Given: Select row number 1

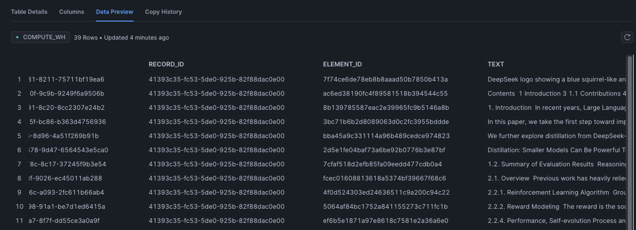Looking at the screenshot, I should tap(19, 79).
